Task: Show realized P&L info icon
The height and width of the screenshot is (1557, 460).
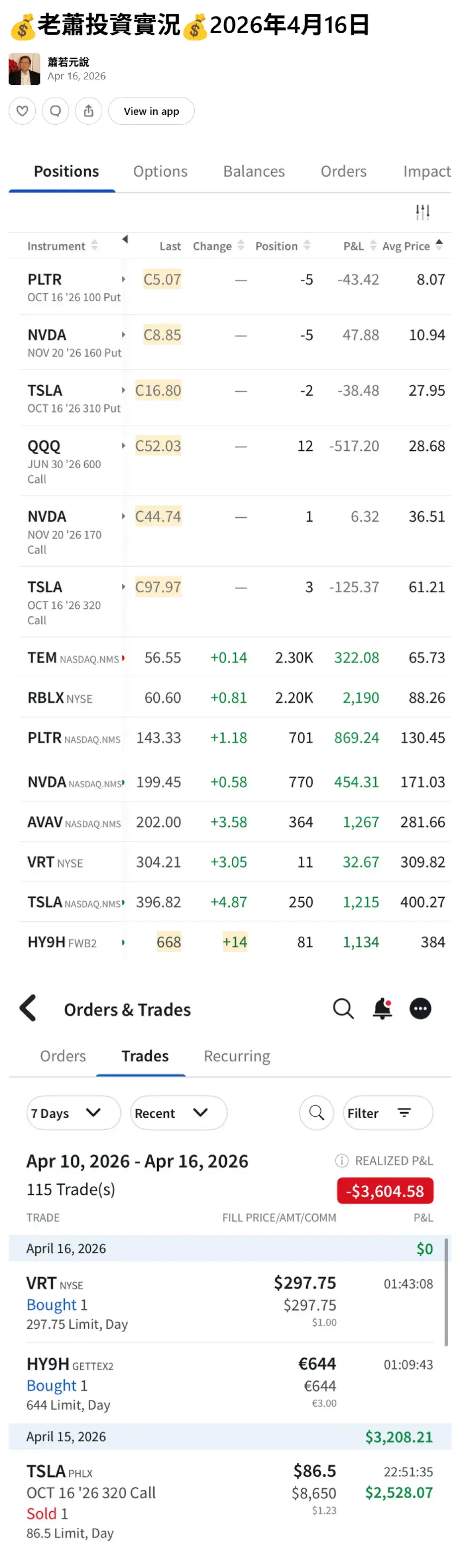Action: coord(342,1160)
